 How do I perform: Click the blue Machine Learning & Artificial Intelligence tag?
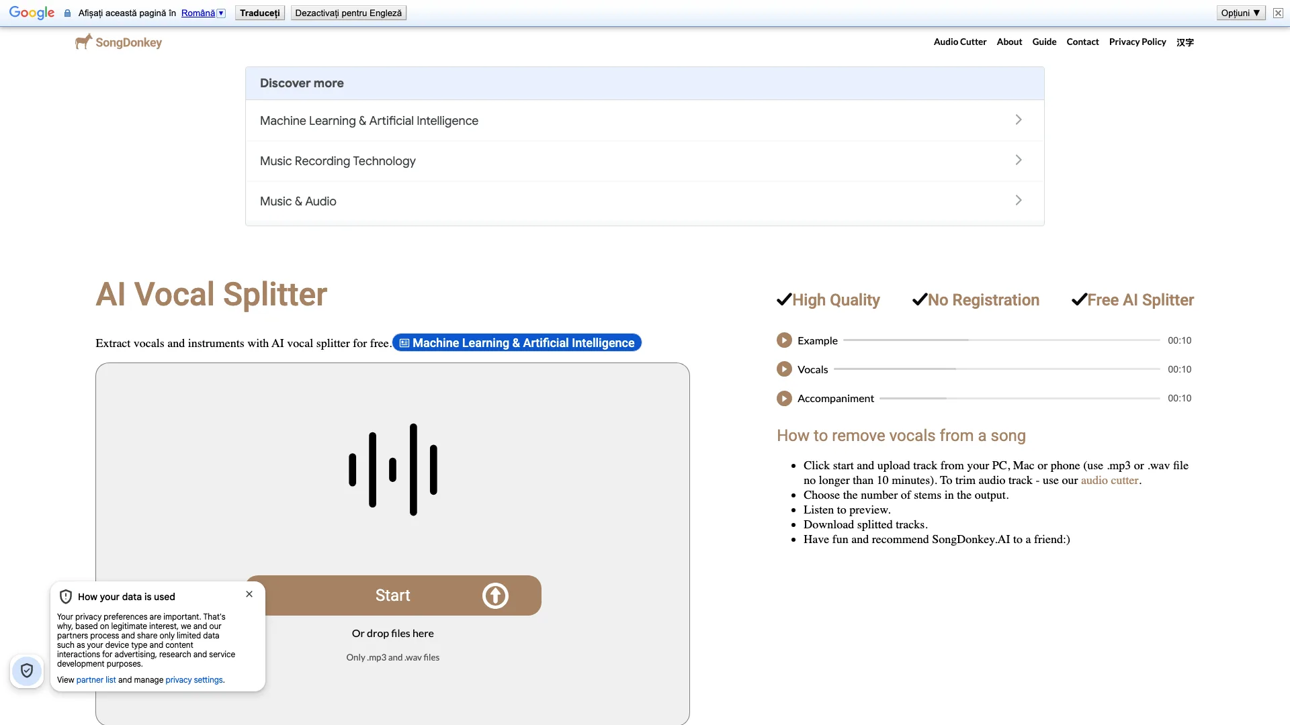tap(517, 343)
